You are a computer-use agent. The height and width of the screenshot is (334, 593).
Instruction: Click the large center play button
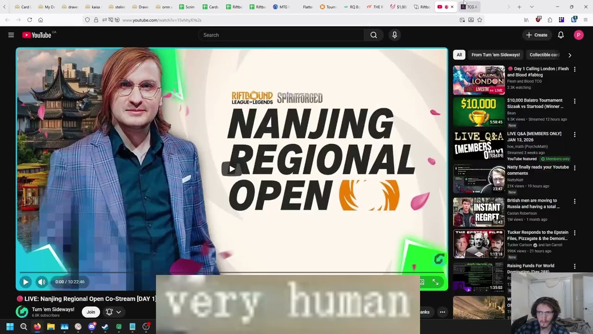point(232,169)
